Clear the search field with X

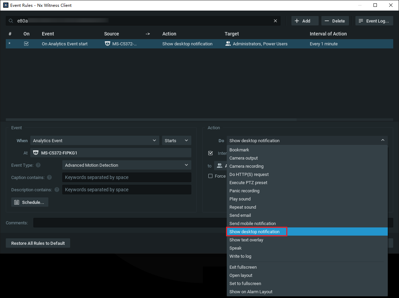point(275,21)
